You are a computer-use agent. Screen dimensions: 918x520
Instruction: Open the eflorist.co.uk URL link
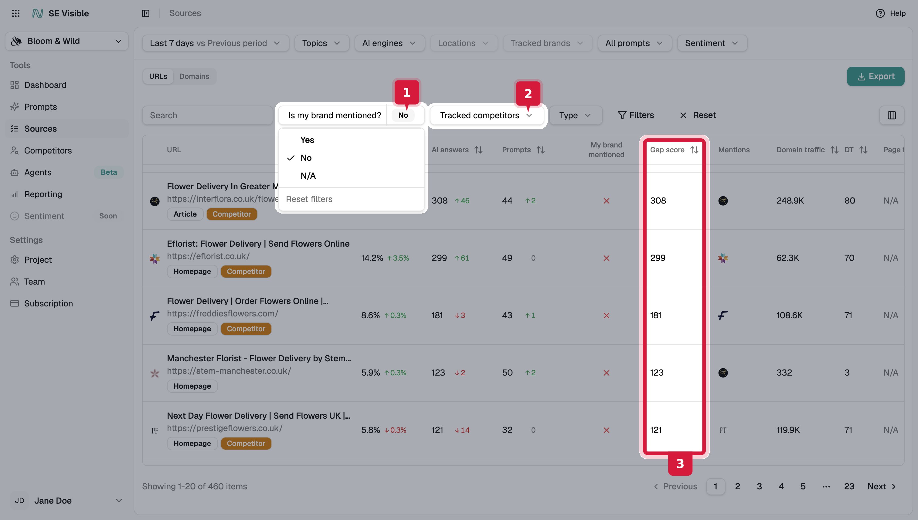[208, 256]
